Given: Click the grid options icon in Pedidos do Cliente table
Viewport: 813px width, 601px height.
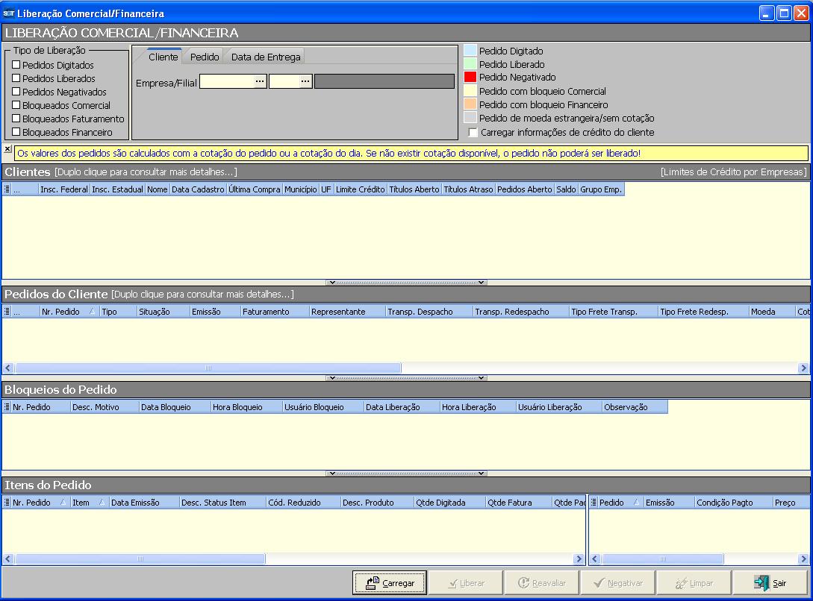Looking at the screenshot, I should 7,312.
